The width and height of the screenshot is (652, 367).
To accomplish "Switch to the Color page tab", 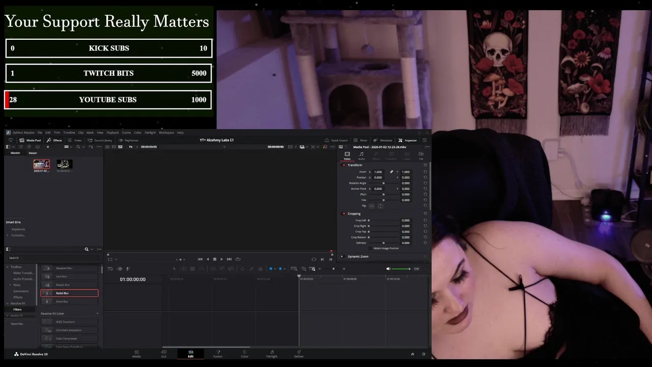I will tap(244, 354).
